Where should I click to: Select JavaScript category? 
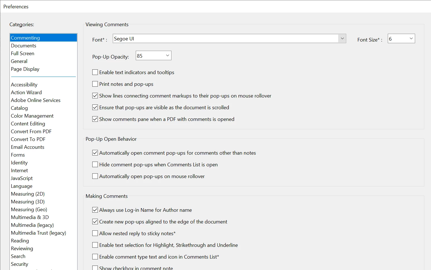(x=43, y=178)
